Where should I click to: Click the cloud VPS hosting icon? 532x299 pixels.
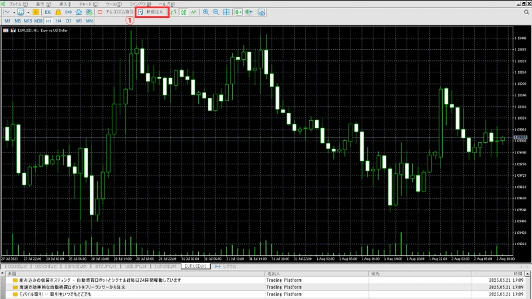78,12
